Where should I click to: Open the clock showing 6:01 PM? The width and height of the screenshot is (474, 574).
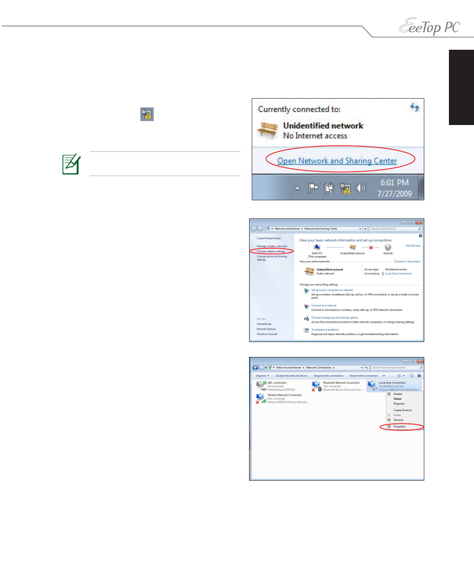click(x=394, y=188)
